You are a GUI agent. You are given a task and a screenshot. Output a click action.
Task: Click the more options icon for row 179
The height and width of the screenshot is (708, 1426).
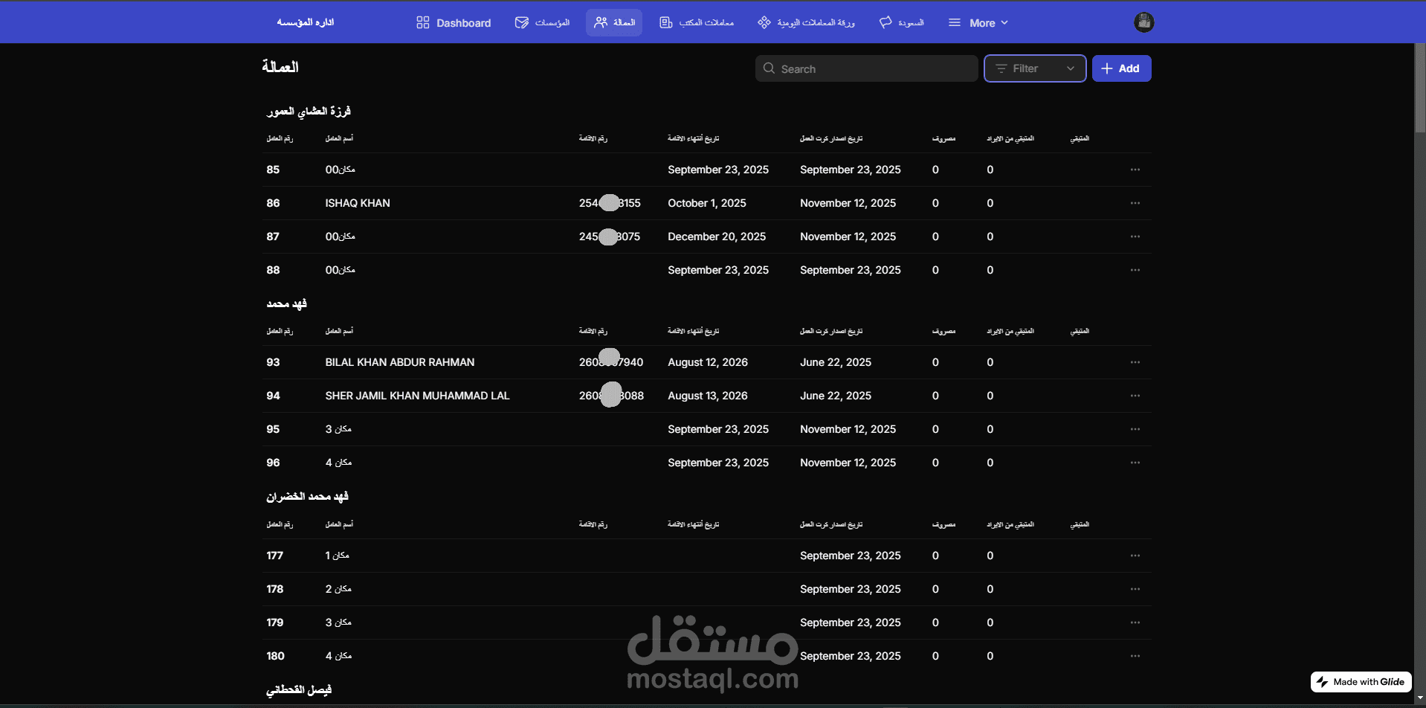click(1135, 622)
